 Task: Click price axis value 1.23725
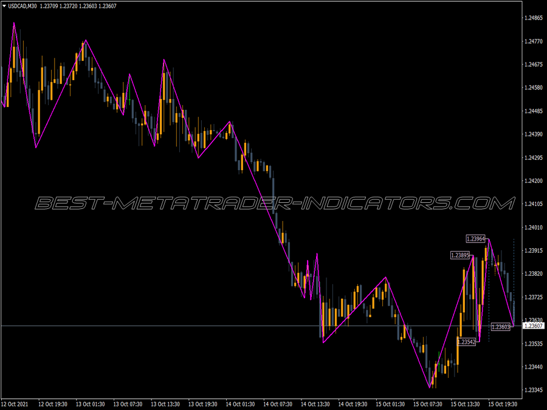[x=534, y=297]
